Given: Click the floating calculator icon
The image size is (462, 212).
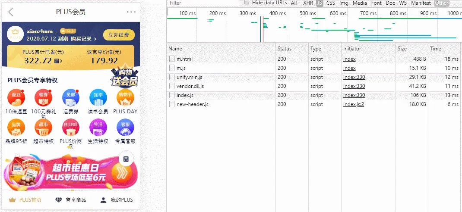Looking at the screenshot, I should (x=126, y=159).
